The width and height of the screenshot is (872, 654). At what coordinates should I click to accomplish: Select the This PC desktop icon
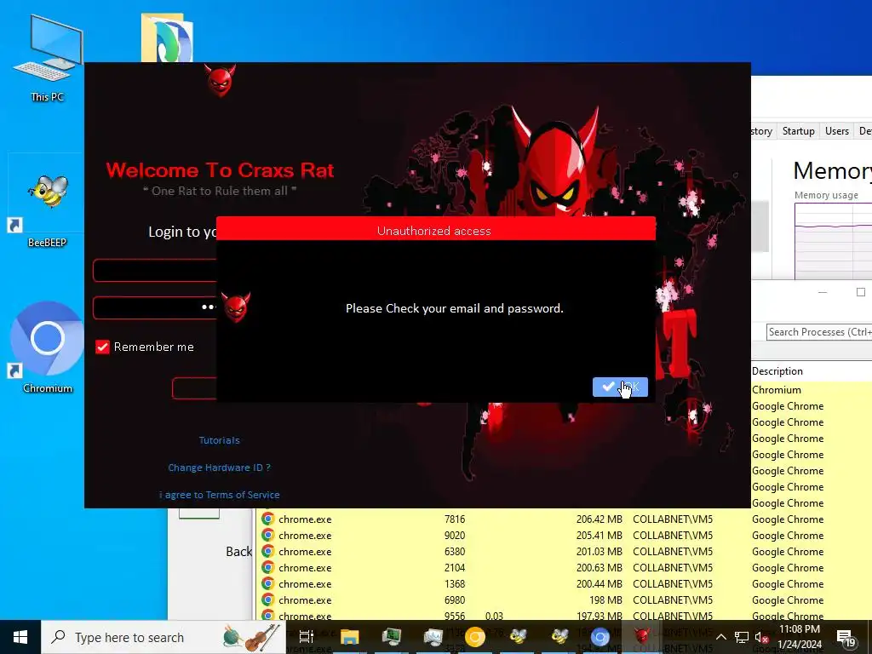point(48,59)
